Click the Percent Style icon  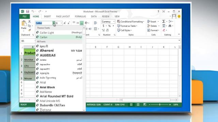[109, 26]
